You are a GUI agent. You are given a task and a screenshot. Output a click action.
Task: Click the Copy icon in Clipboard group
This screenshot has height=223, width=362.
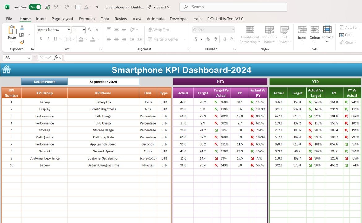click(x=22, y=35)
